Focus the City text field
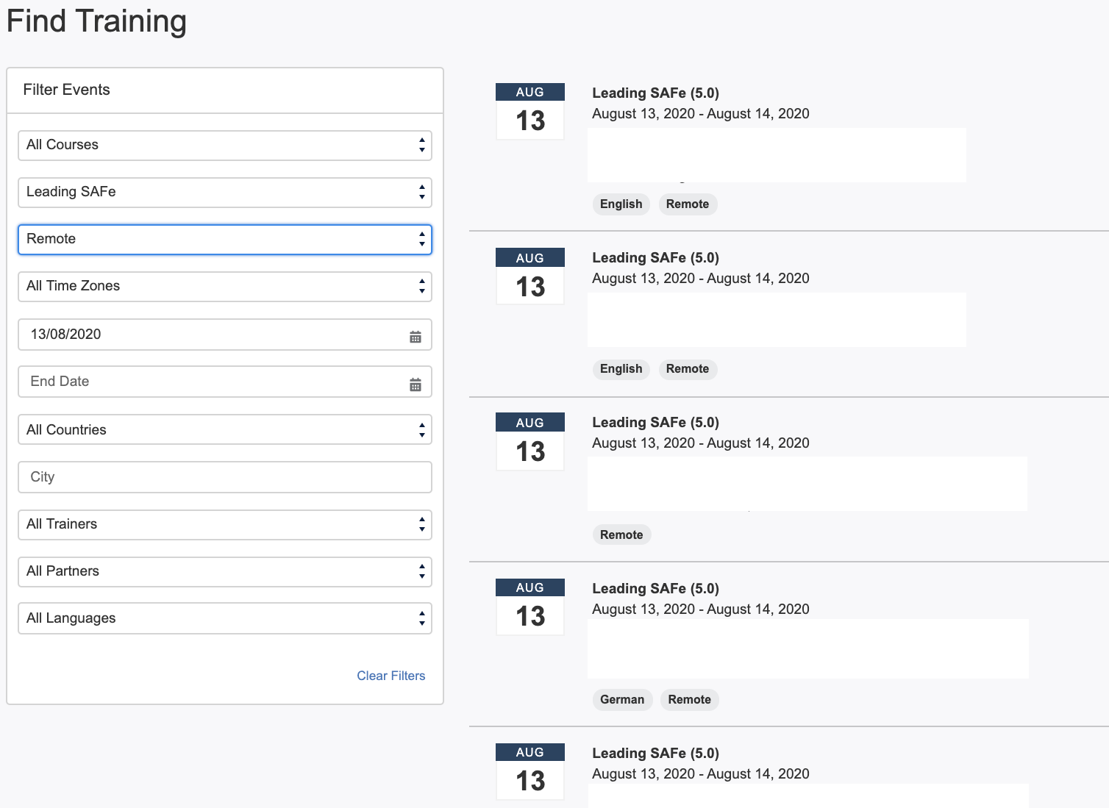 [224, 477]
